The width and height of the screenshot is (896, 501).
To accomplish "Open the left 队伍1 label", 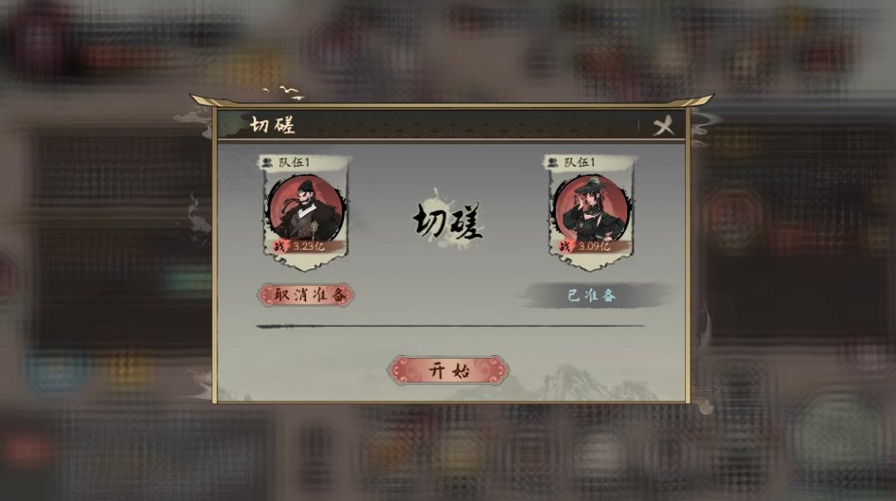I will (x=295, y=163).
